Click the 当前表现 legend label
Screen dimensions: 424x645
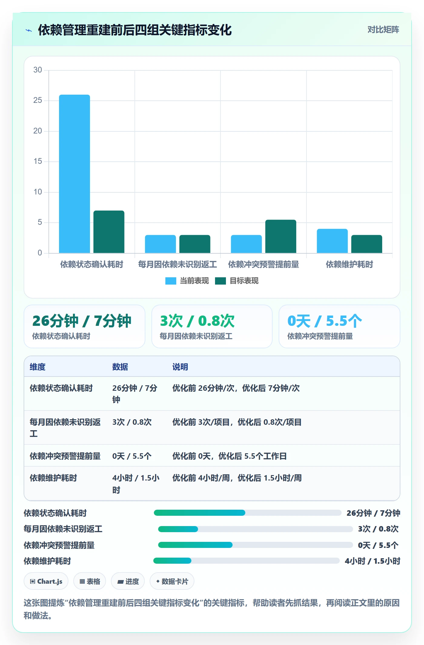click(194, 281)
